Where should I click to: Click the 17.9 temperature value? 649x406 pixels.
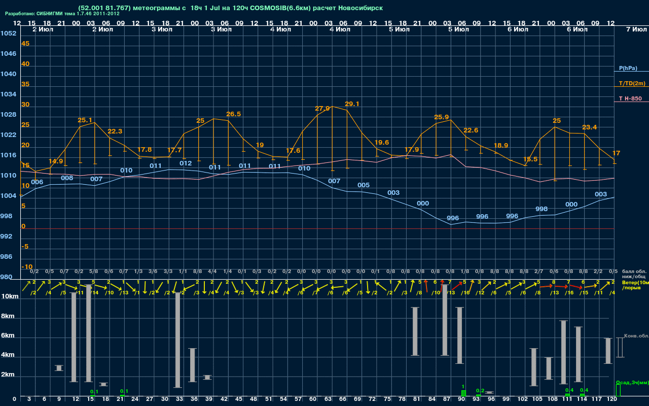[x=412, y=150]
